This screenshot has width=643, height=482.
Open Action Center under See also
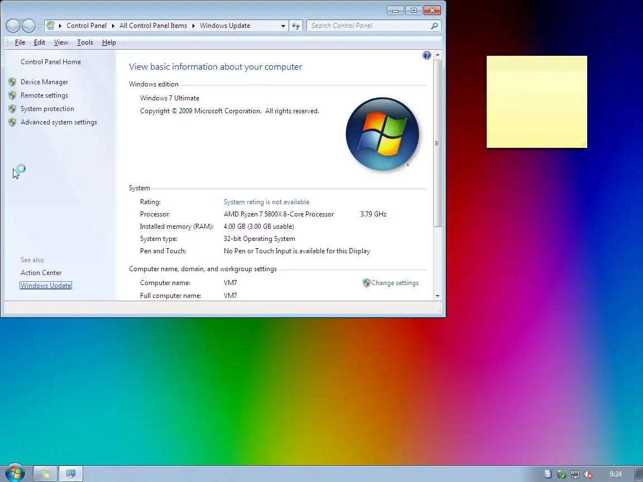tap(41, 273)
